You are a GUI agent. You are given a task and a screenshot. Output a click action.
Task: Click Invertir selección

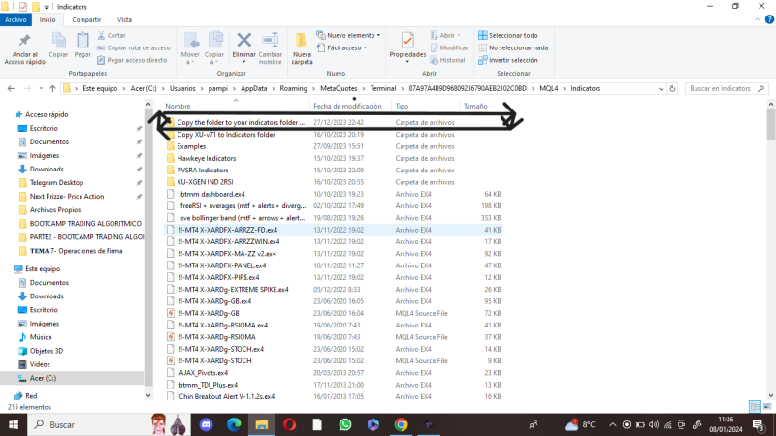tap(507, 60)
